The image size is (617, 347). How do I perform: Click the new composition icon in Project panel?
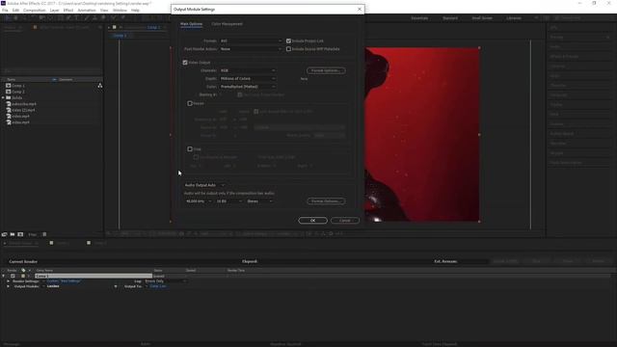[20, 234]
